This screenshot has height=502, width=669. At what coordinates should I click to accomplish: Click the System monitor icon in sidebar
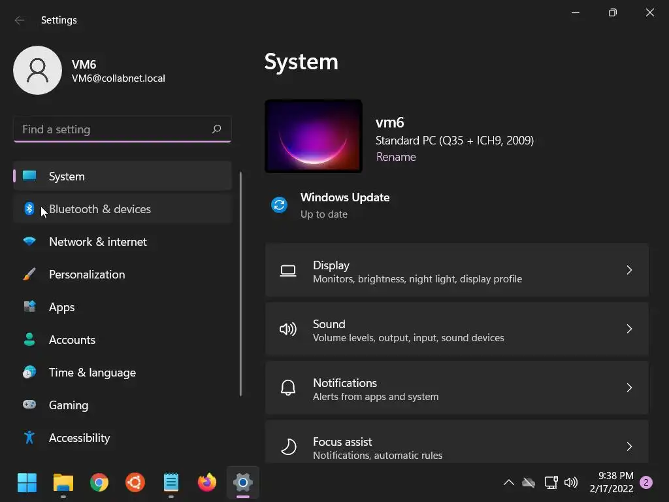(x=29, y=176)
